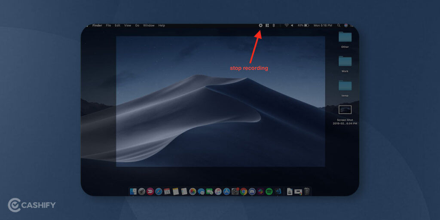Image resolution: width=440 pixels, height=220 pixels.
Task: Open Visual Studio Code in Dock
Action: tap(278, 191)
